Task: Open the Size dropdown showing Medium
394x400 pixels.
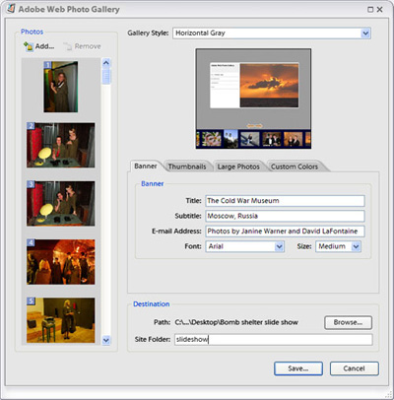Action: [356, 246]
